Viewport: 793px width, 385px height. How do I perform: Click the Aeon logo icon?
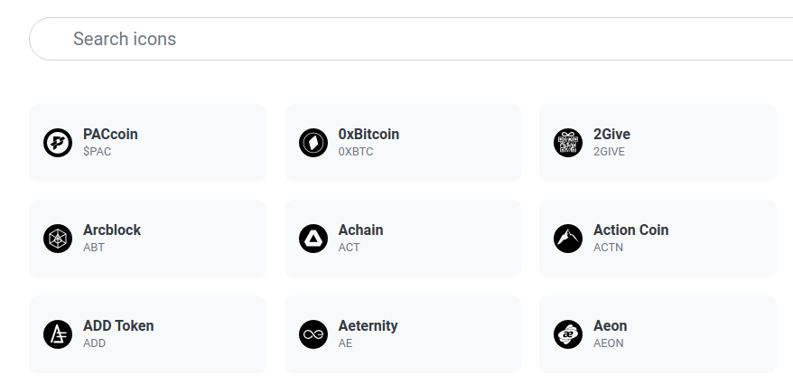[568, 334]
